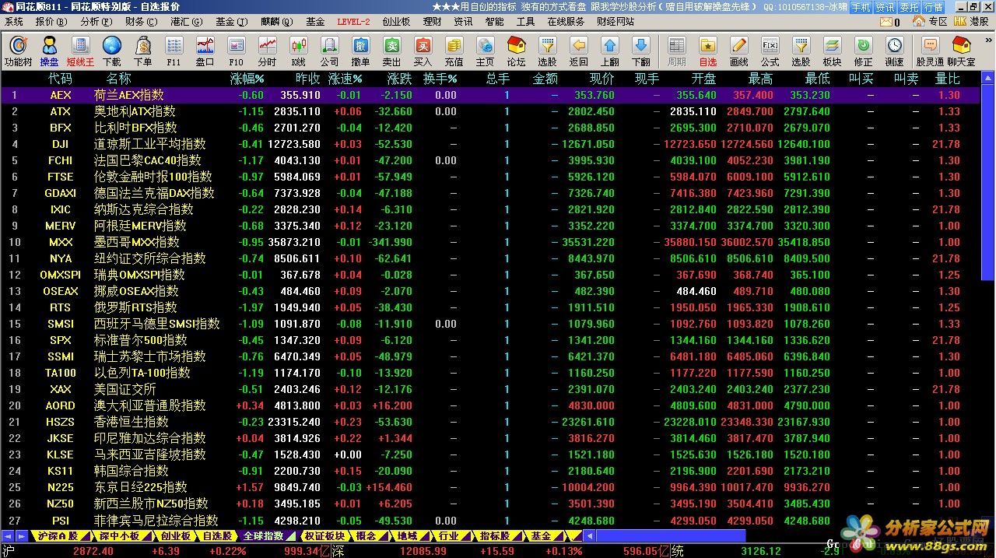
Task: Click the 卖出 sell icon
Action: [391, 51]
